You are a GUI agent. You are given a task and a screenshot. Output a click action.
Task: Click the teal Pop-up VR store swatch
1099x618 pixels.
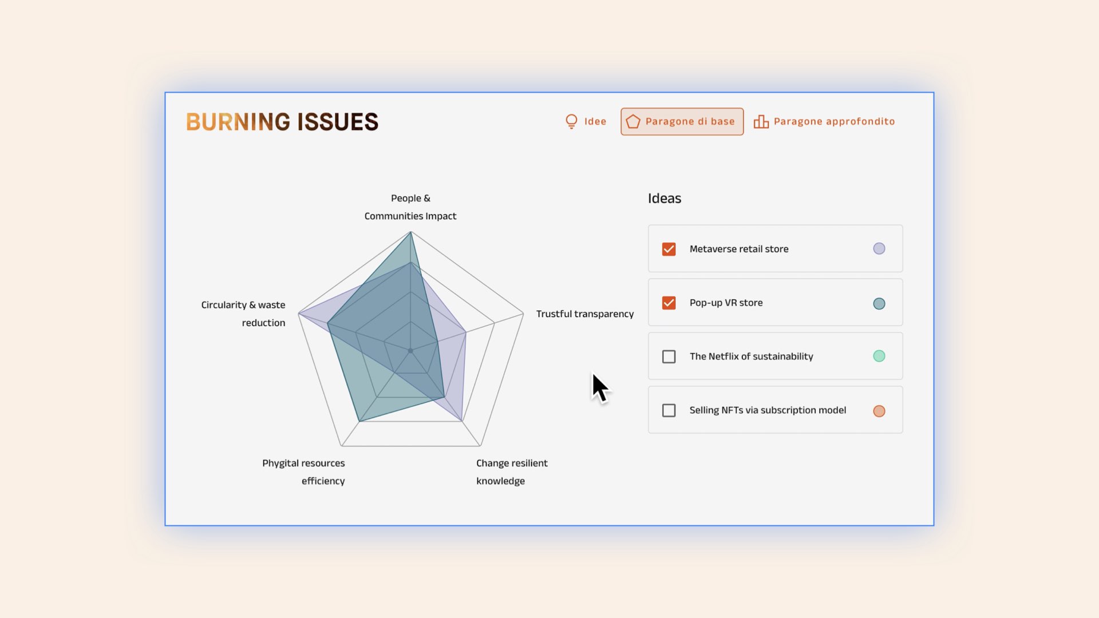click(879, 303)
